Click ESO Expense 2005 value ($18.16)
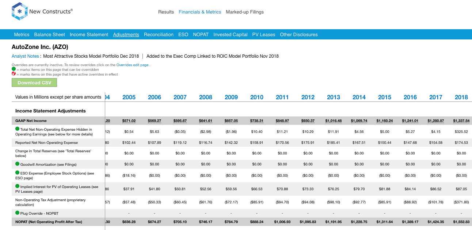 (129, 175)
